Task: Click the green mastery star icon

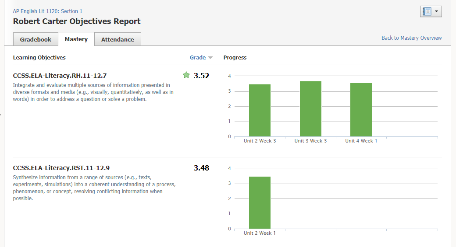Action: (x=186, y=75)
